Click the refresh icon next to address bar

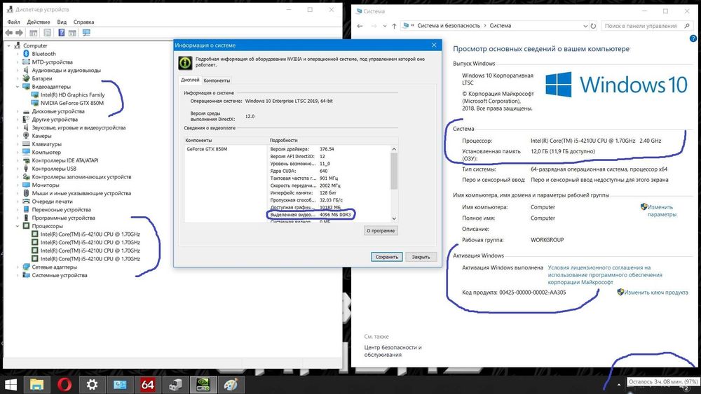coord(593,26)
